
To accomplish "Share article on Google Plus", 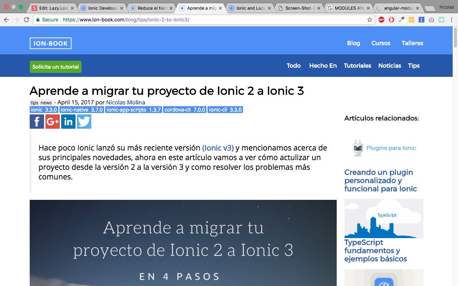I will tap(53, 122).
